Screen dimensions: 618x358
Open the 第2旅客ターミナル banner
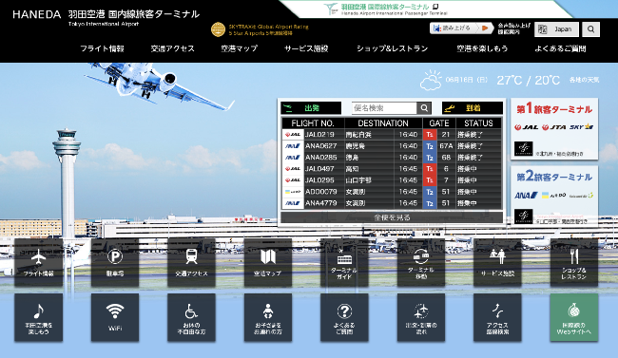click(554, 196)
